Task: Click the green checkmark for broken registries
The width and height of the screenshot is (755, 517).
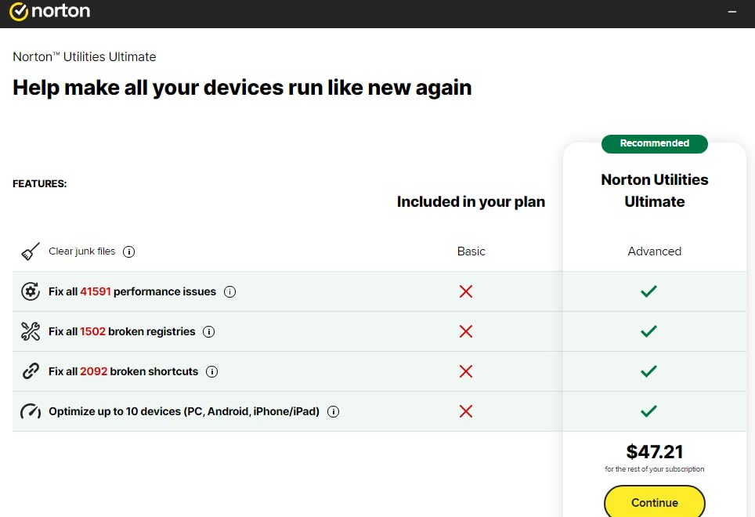Action: point(648,331)
